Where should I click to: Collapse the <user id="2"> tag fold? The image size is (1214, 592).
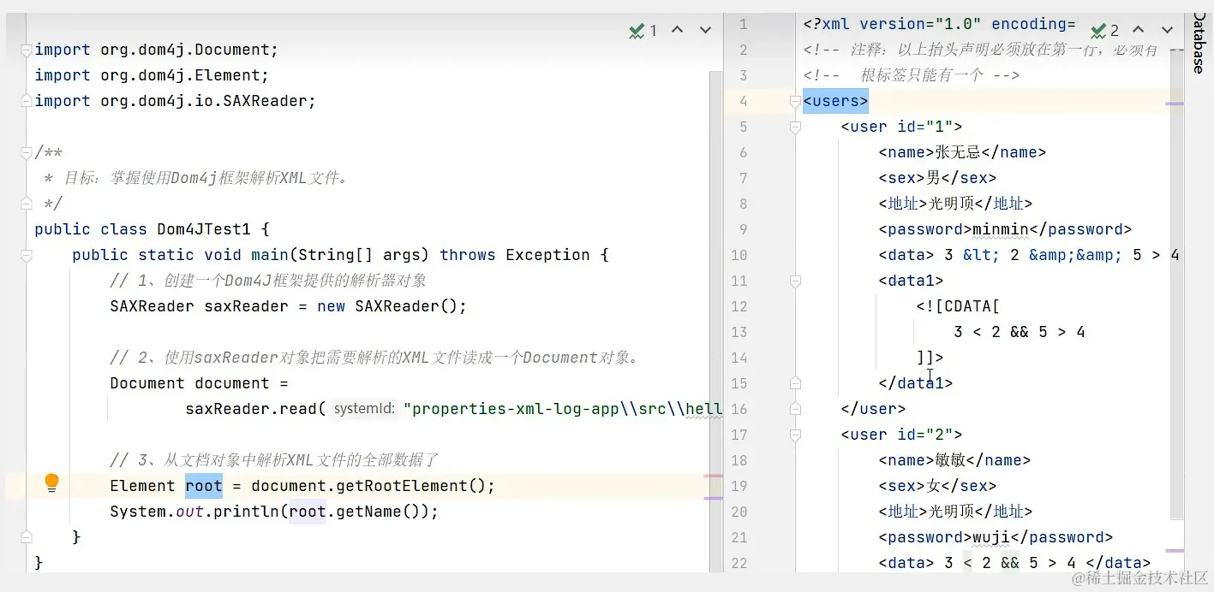click(795, 435)
